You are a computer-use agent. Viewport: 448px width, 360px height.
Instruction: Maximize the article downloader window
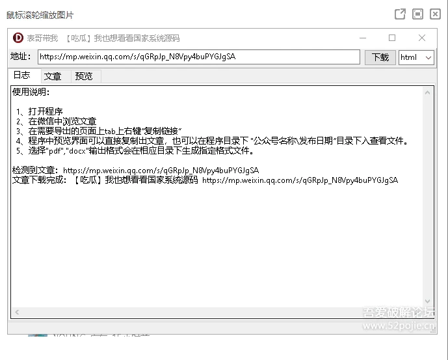[x=392, y=38]
